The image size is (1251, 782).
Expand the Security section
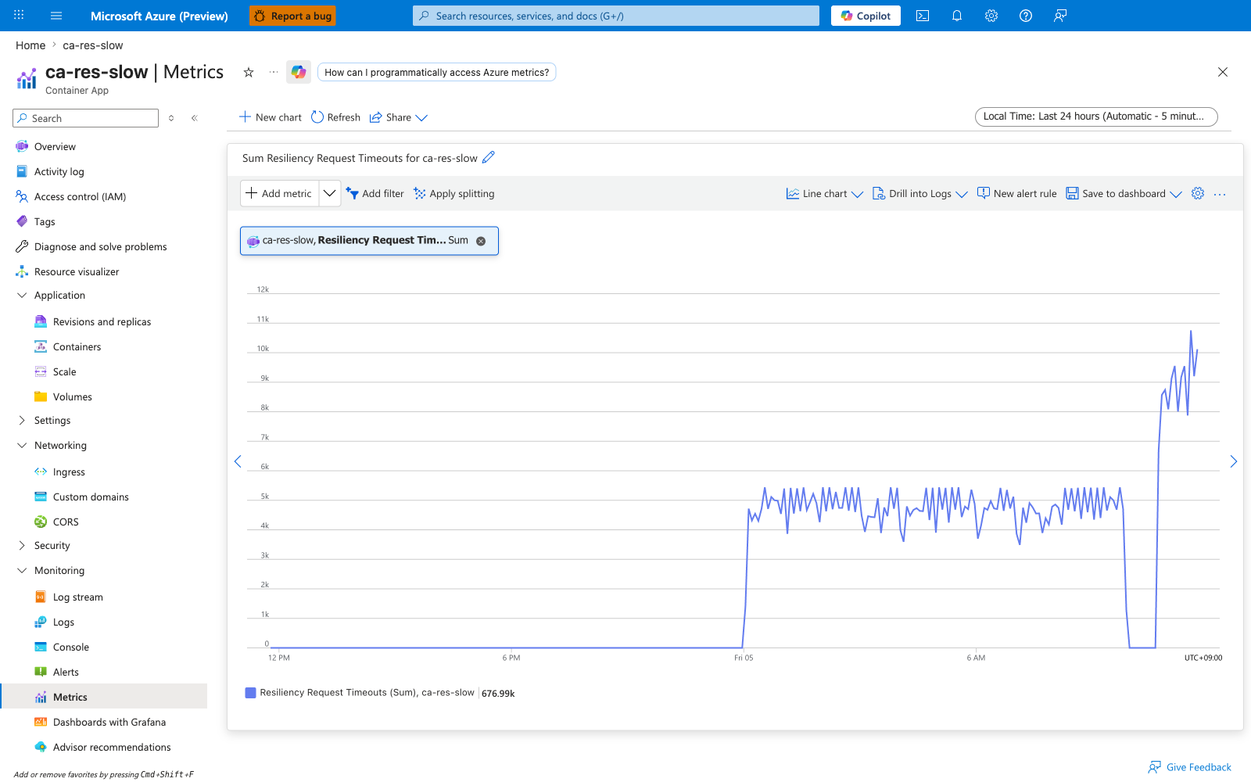pos(22,546)
